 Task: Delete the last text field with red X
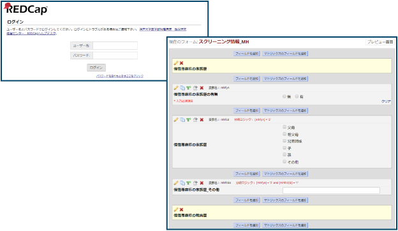tap(202, 183)
